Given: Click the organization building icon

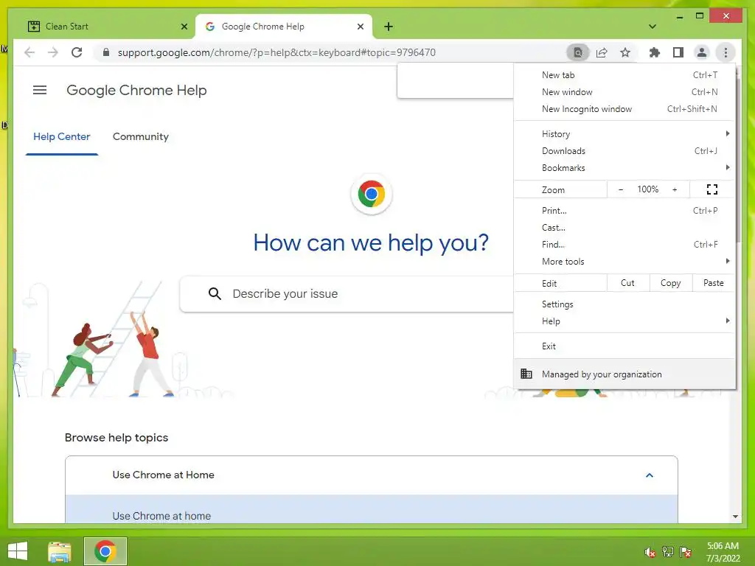Looking at the screenshot, I should tap(526, 374).
